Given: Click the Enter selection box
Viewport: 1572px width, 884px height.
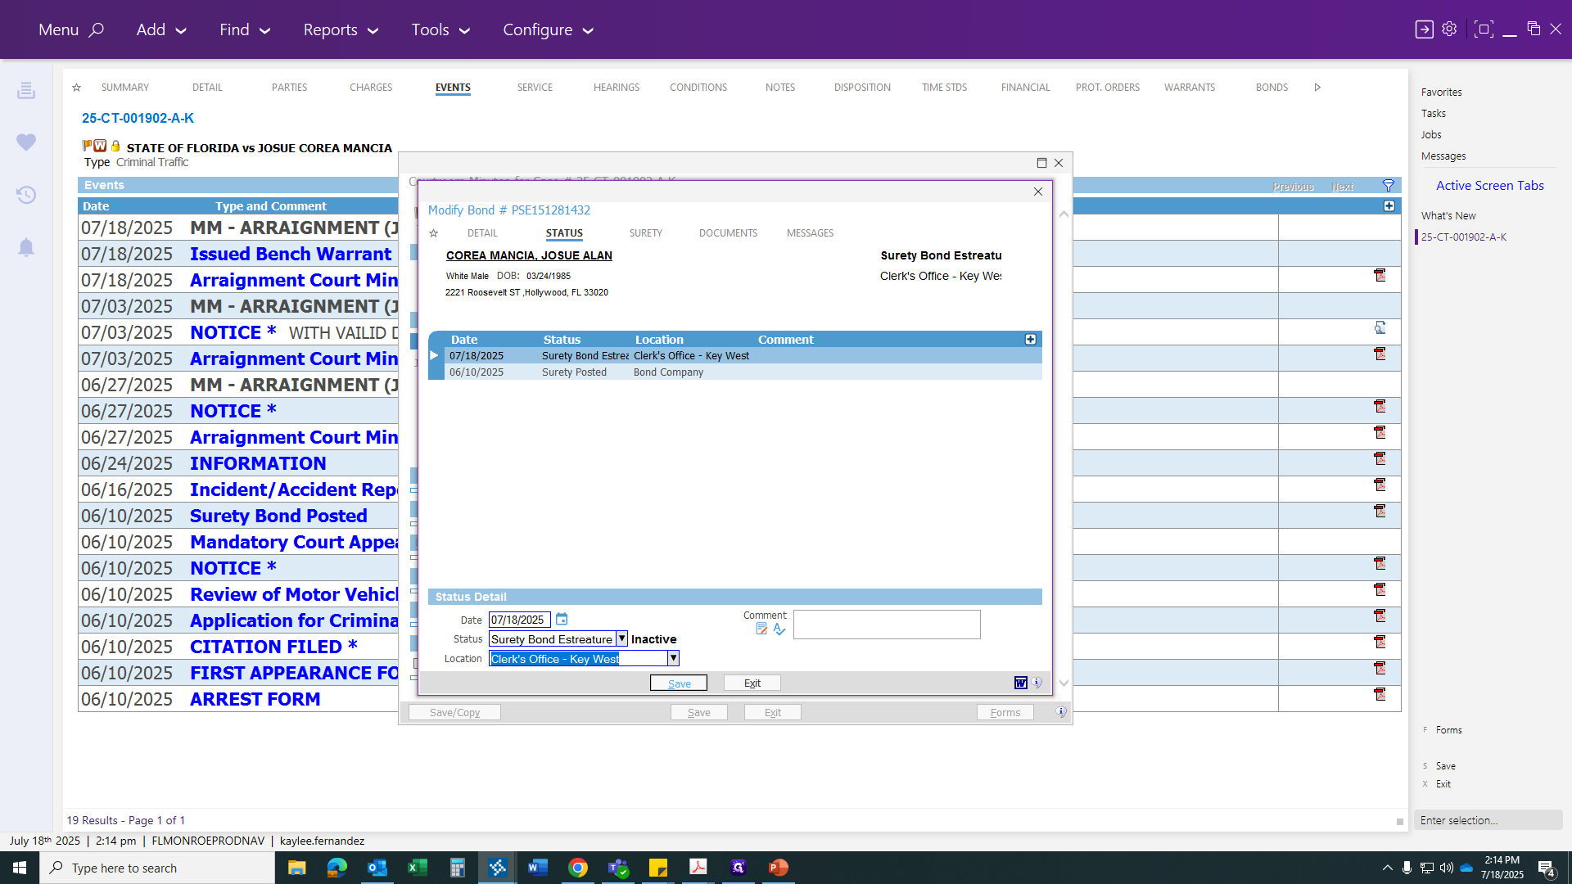Looking at the screenshot, I should (x=1488, y=820).
